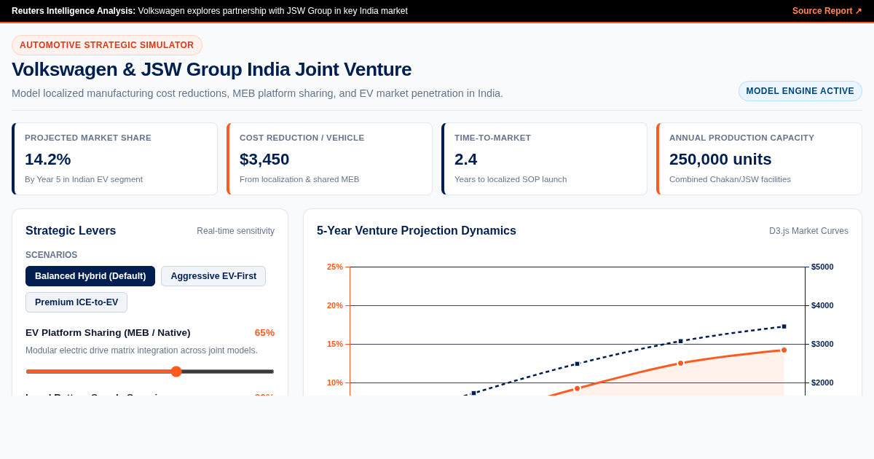Click the 5-Year Venture Projection Dynamics heading
Image resolution: width=874 pixels, height=459 pixels.
coord(417,231)
